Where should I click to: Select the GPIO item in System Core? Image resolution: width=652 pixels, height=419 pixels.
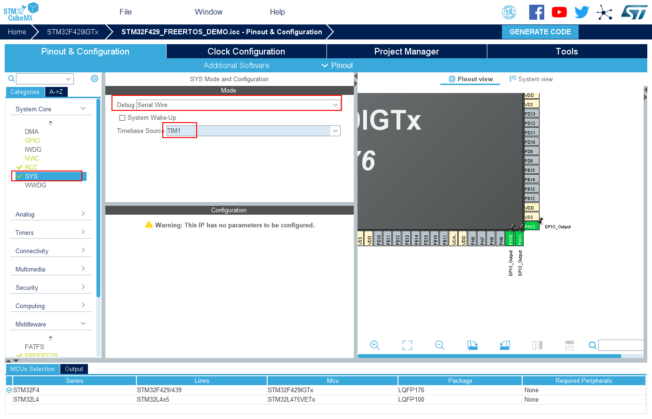tap(32, 140)
